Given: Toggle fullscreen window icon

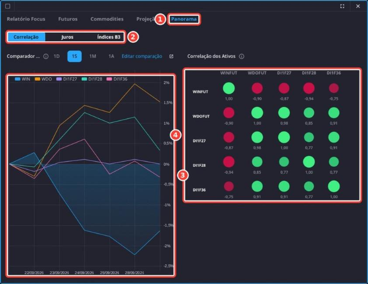Looking at the screenshot, I should pos(342,6).
